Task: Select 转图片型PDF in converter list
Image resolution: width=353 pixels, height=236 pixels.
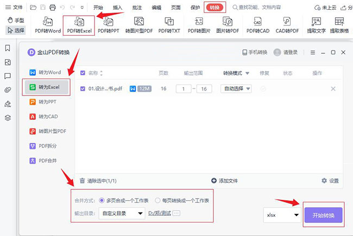Action: pos(48,131)
